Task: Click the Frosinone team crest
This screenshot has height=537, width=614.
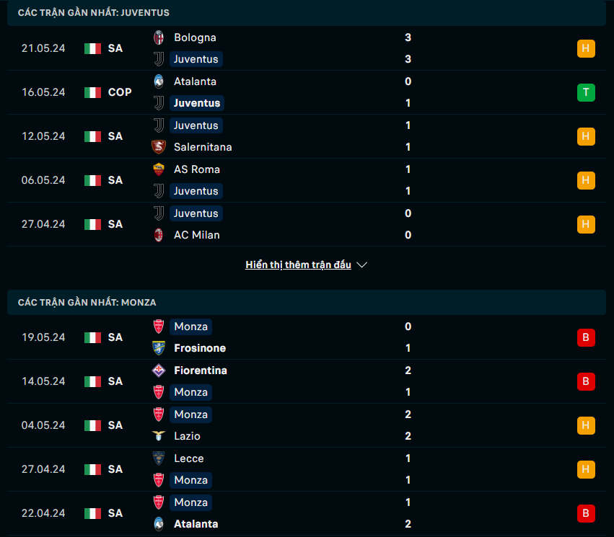Action: tap(159, 348)
